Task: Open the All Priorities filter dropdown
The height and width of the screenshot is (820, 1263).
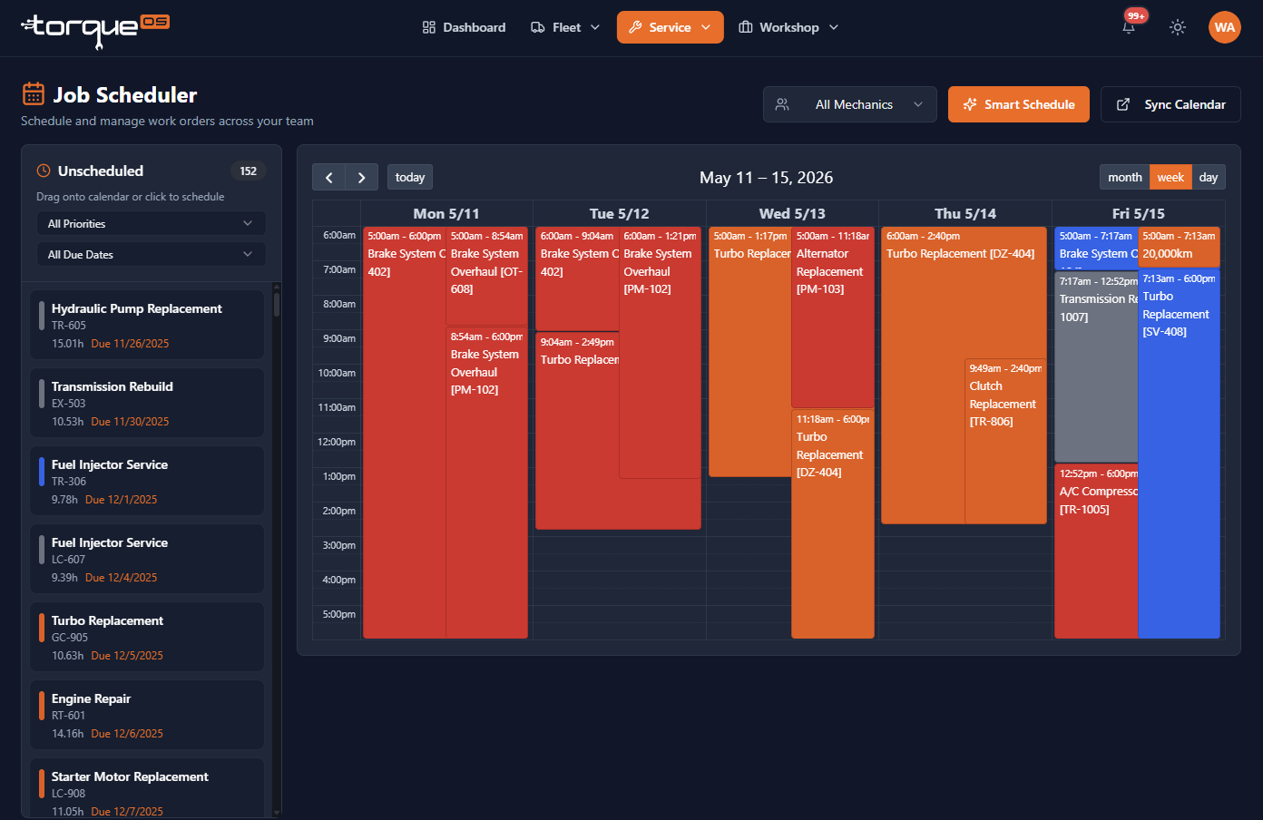Action: 151,224
